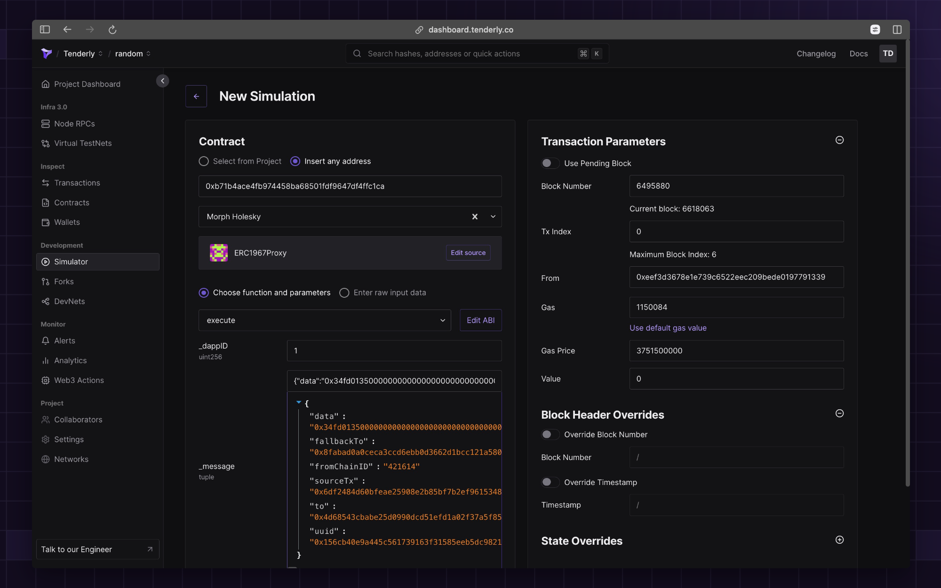Expand State Overrides with plus icon
Viewport: 941px width, 588px height.
pyautogui.click(x=839, y=540)
